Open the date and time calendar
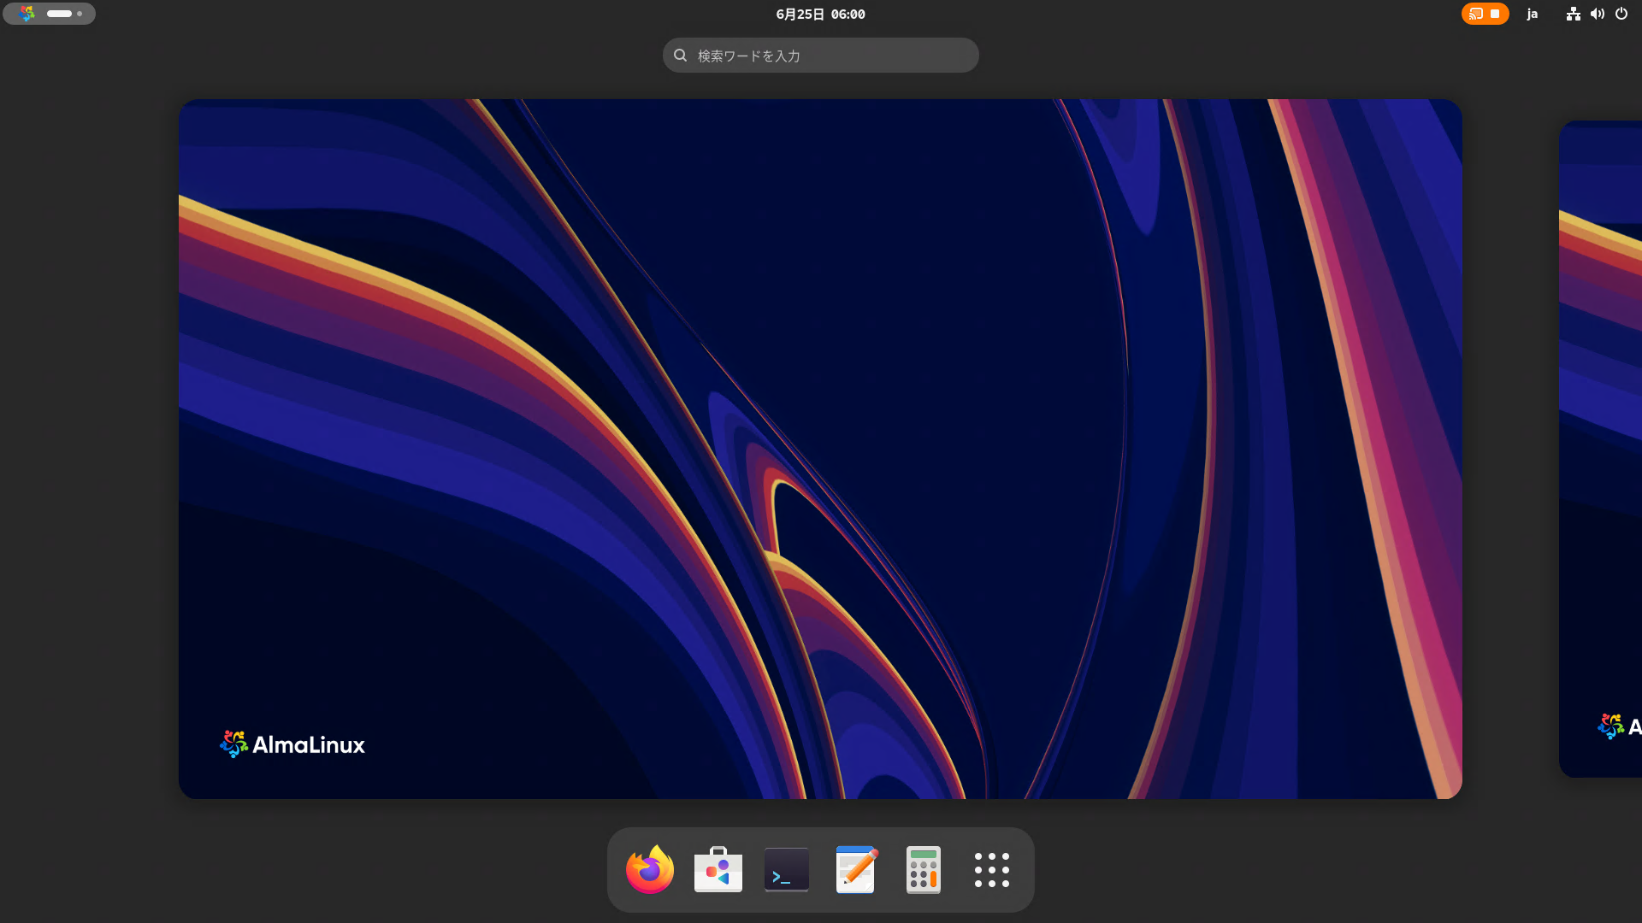This screenshot has width=1642, height=923. tap(820, 14)
